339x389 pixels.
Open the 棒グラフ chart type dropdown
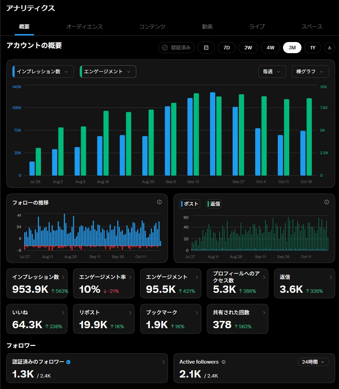310,72
